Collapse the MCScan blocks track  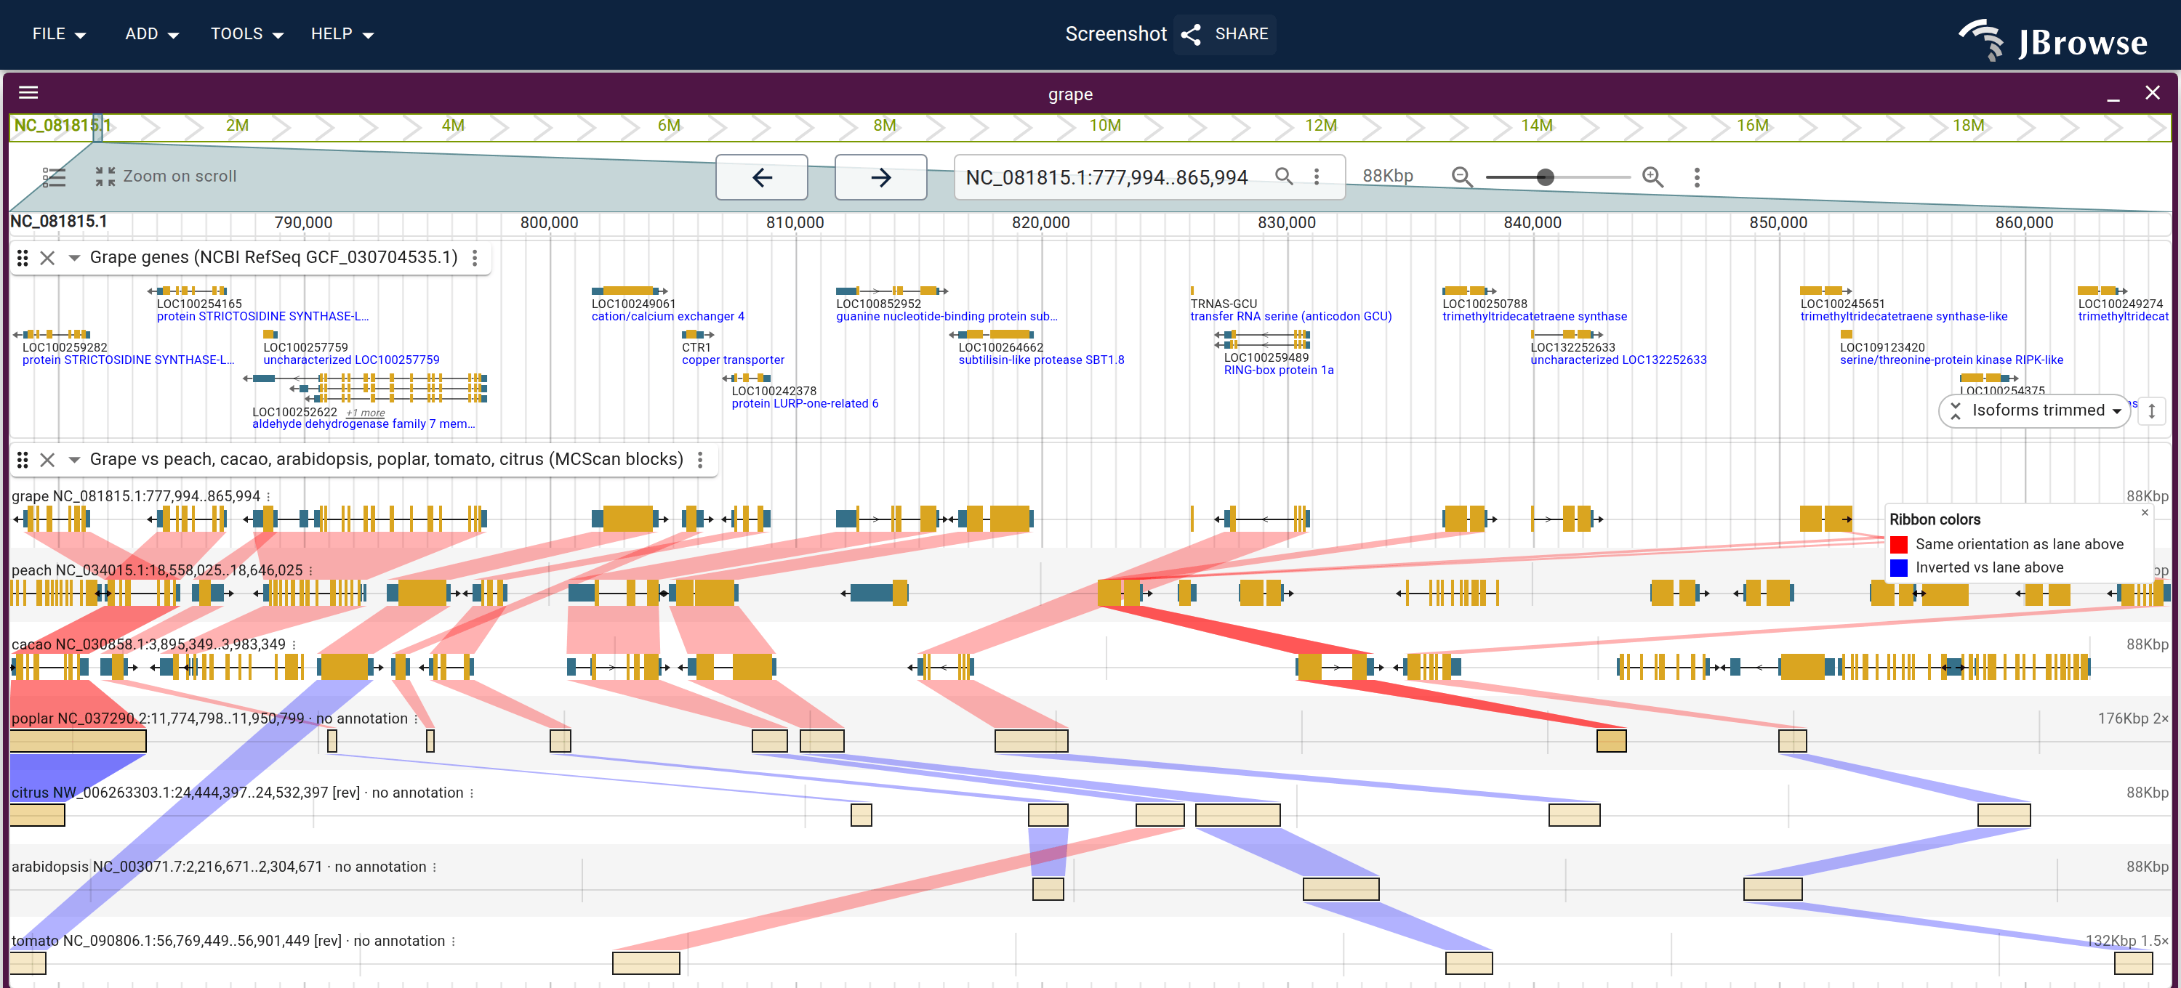(73, 460)
